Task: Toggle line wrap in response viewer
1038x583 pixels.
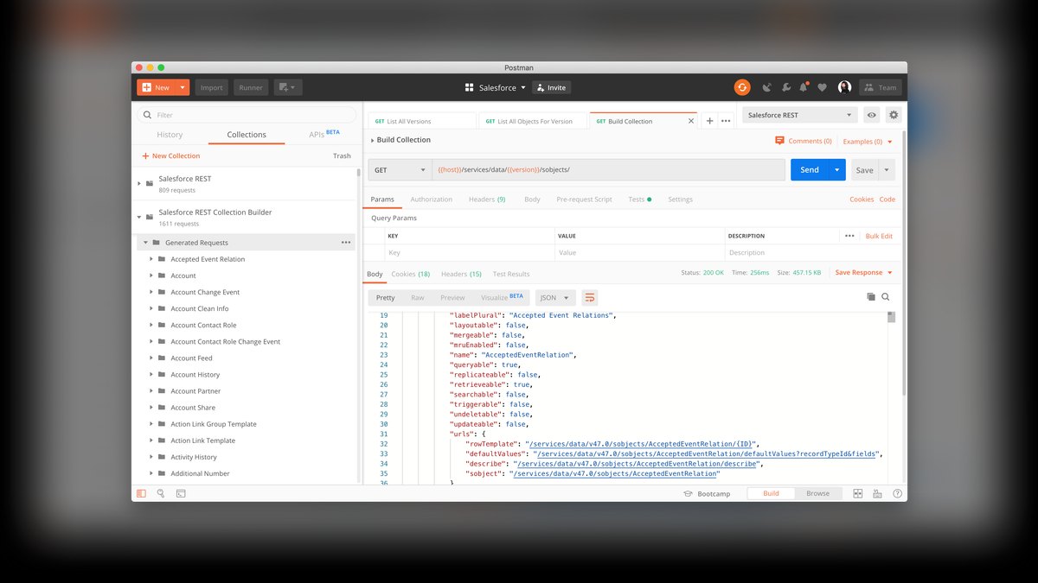Action: coord(590,297)
